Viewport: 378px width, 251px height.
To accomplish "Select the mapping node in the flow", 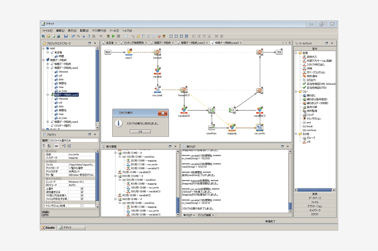I will click(x=232, y=127).
